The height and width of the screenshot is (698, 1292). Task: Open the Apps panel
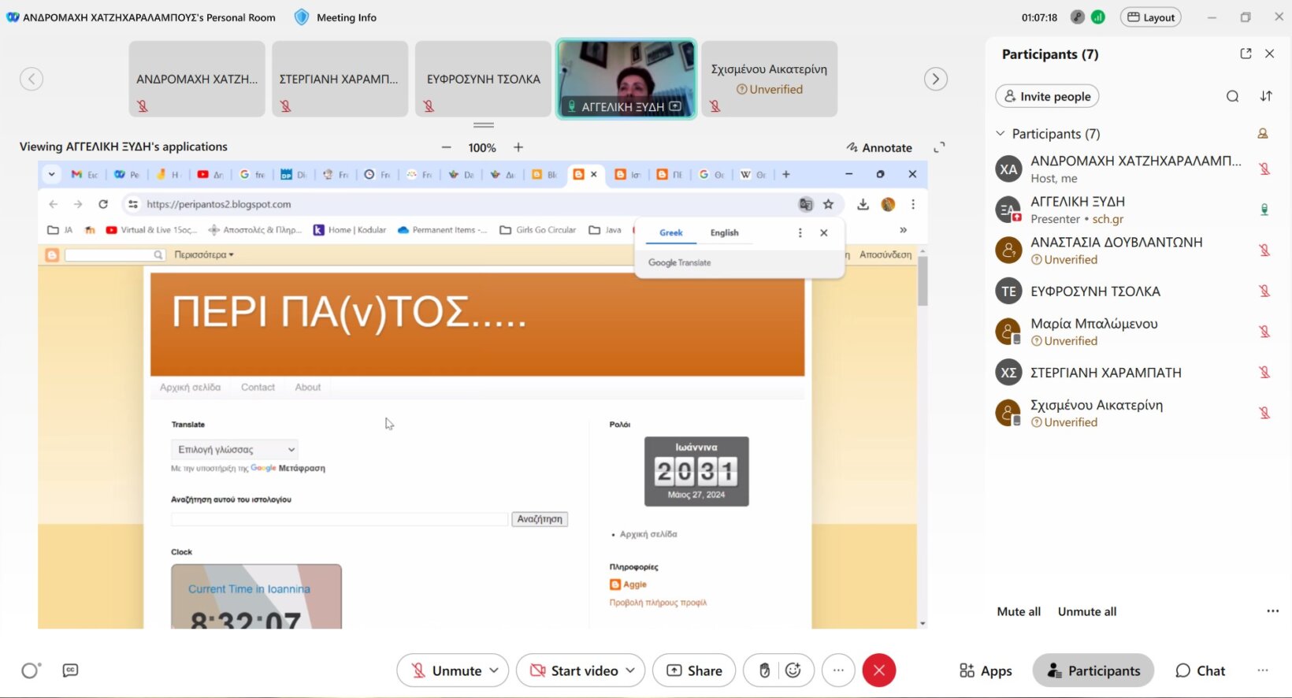click(x=986, y=670)
